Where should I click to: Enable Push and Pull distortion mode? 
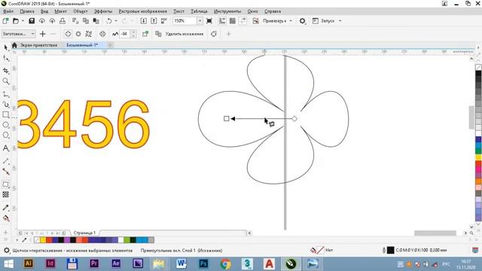68,34
